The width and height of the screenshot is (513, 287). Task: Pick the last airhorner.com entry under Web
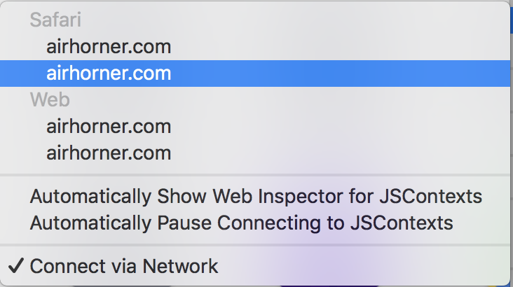pyautogui.click(x=109, y=153)
